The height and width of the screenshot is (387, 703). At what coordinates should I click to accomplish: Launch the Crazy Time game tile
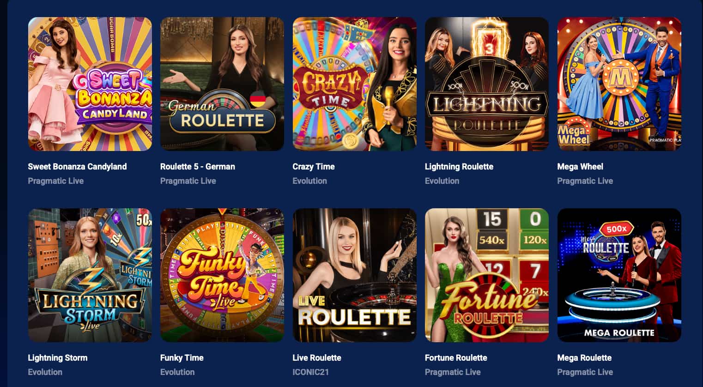click(355, 84)
